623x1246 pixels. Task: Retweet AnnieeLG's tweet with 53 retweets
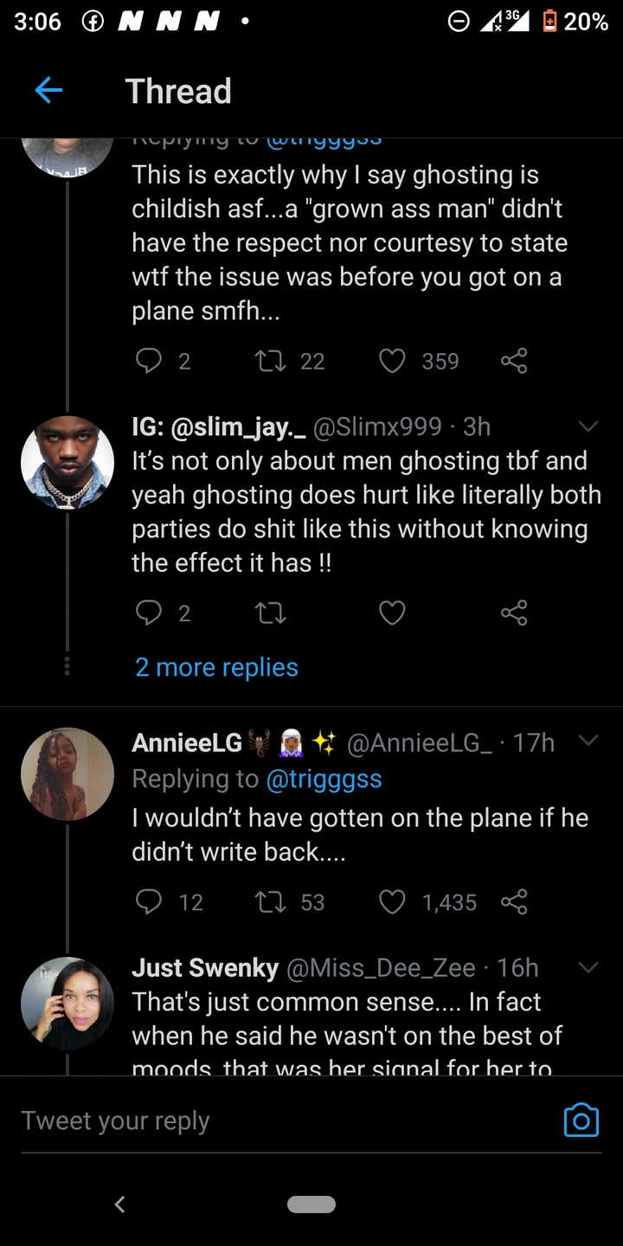pos(271,902)
